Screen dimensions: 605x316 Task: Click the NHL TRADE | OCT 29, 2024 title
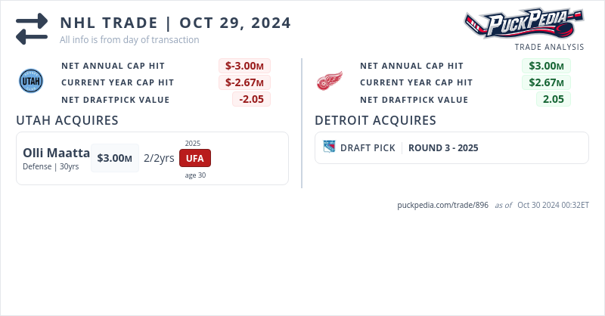pyautogui.click(x=175, y=23)
